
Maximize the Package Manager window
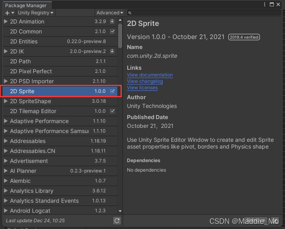272,4
